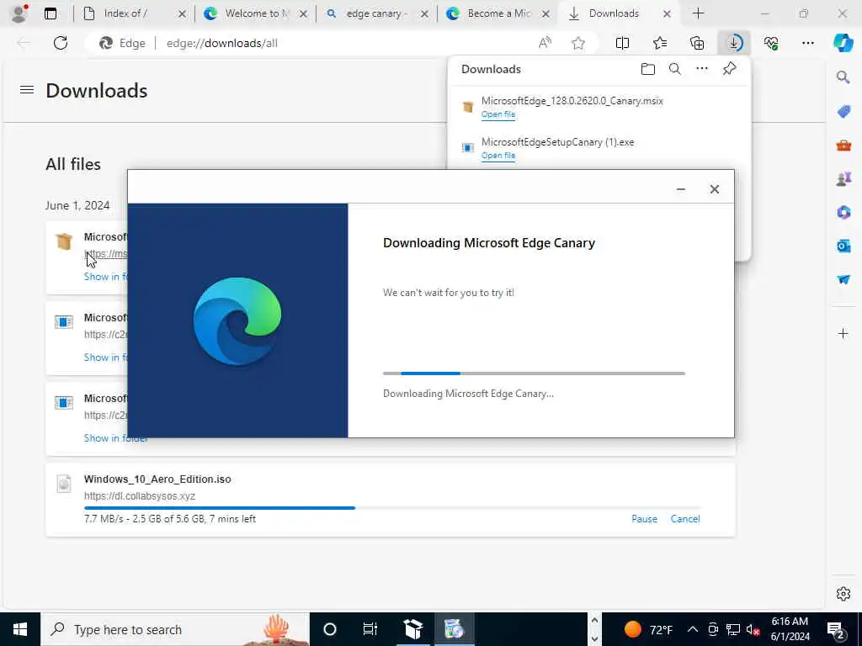Pause the Windows_10_Aero_Edition.iso download
This screenshot has width=862, height=646.
(x=644, y=518)
